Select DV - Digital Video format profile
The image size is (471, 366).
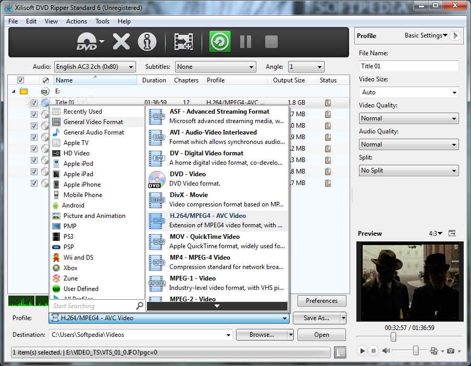[217, 158]
